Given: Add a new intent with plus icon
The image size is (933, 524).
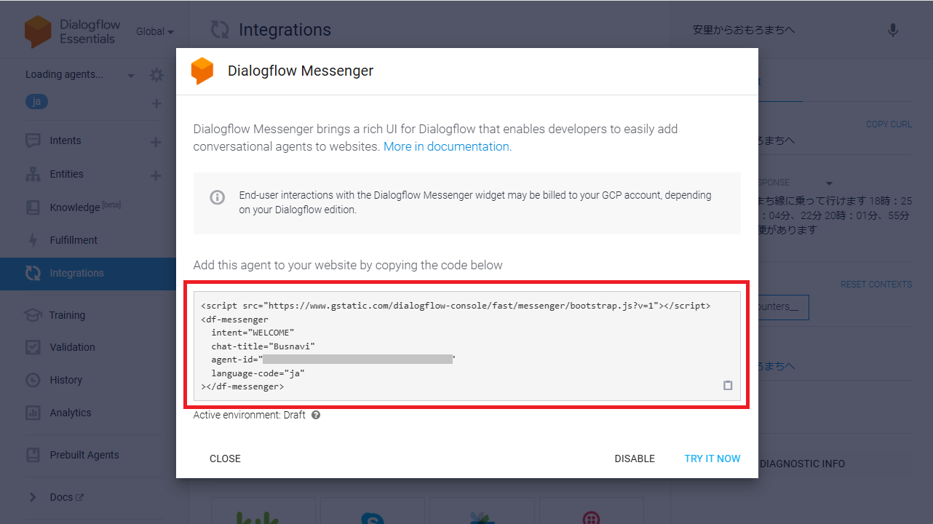Looking at the screenshot, I should pyautogui.click(x=156, y=142).
